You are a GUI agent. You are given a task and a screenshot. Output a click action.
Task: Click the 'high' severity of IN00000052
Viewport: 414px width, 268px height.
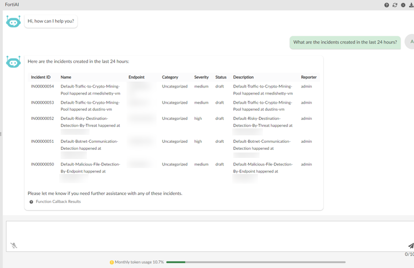click(x=198, y=118)
